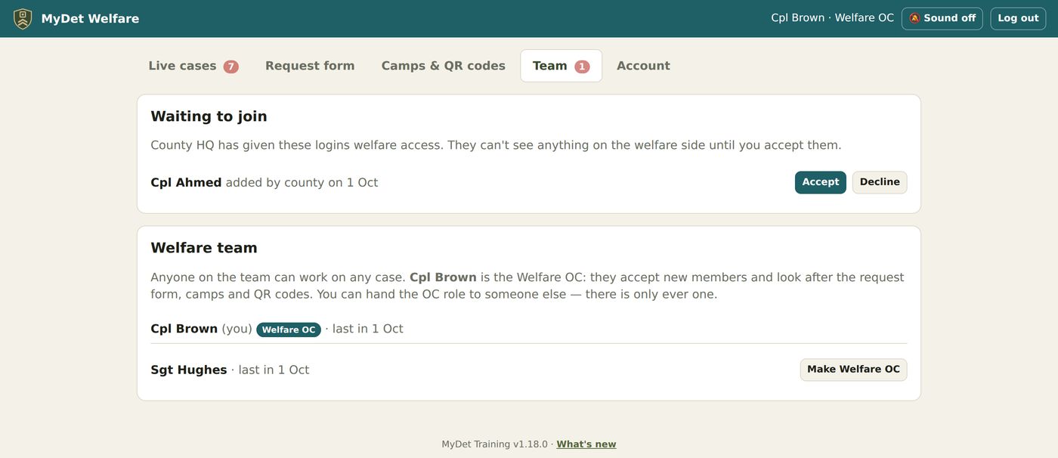Click the muted bell icon in Sound button

click(914, 18)
